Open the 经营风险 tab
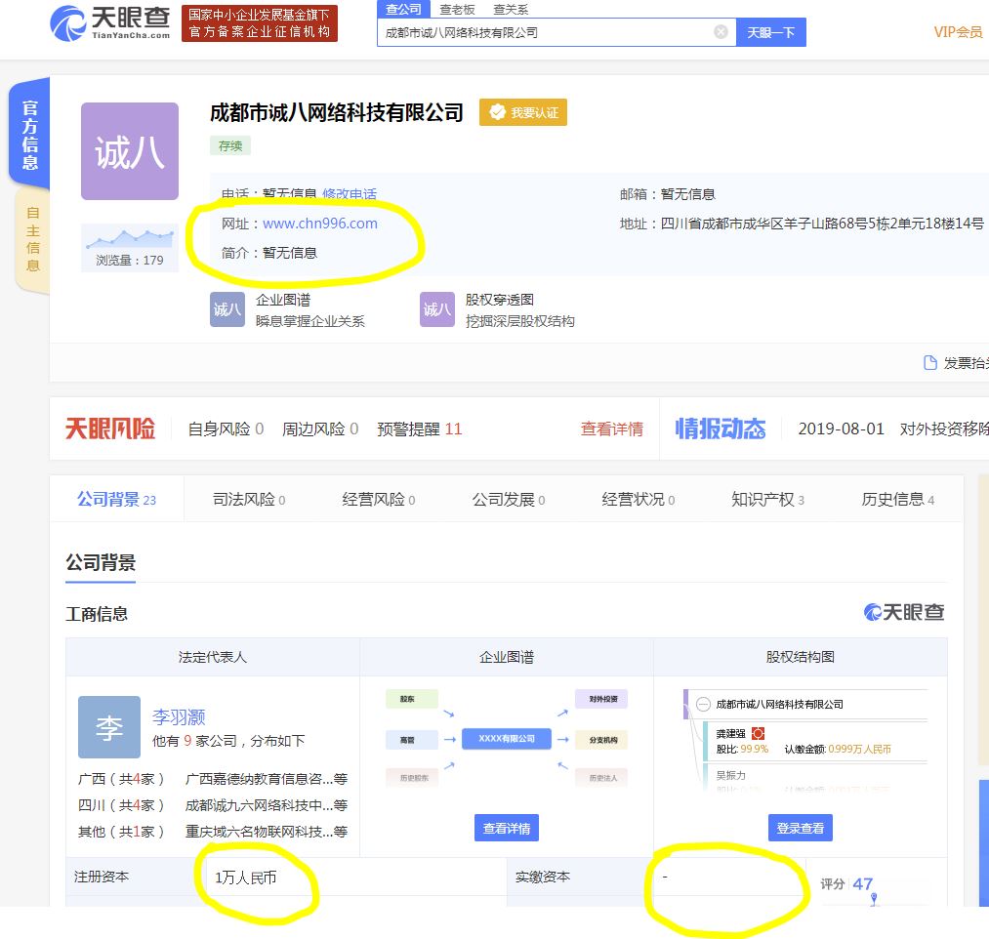 (379, 500)
